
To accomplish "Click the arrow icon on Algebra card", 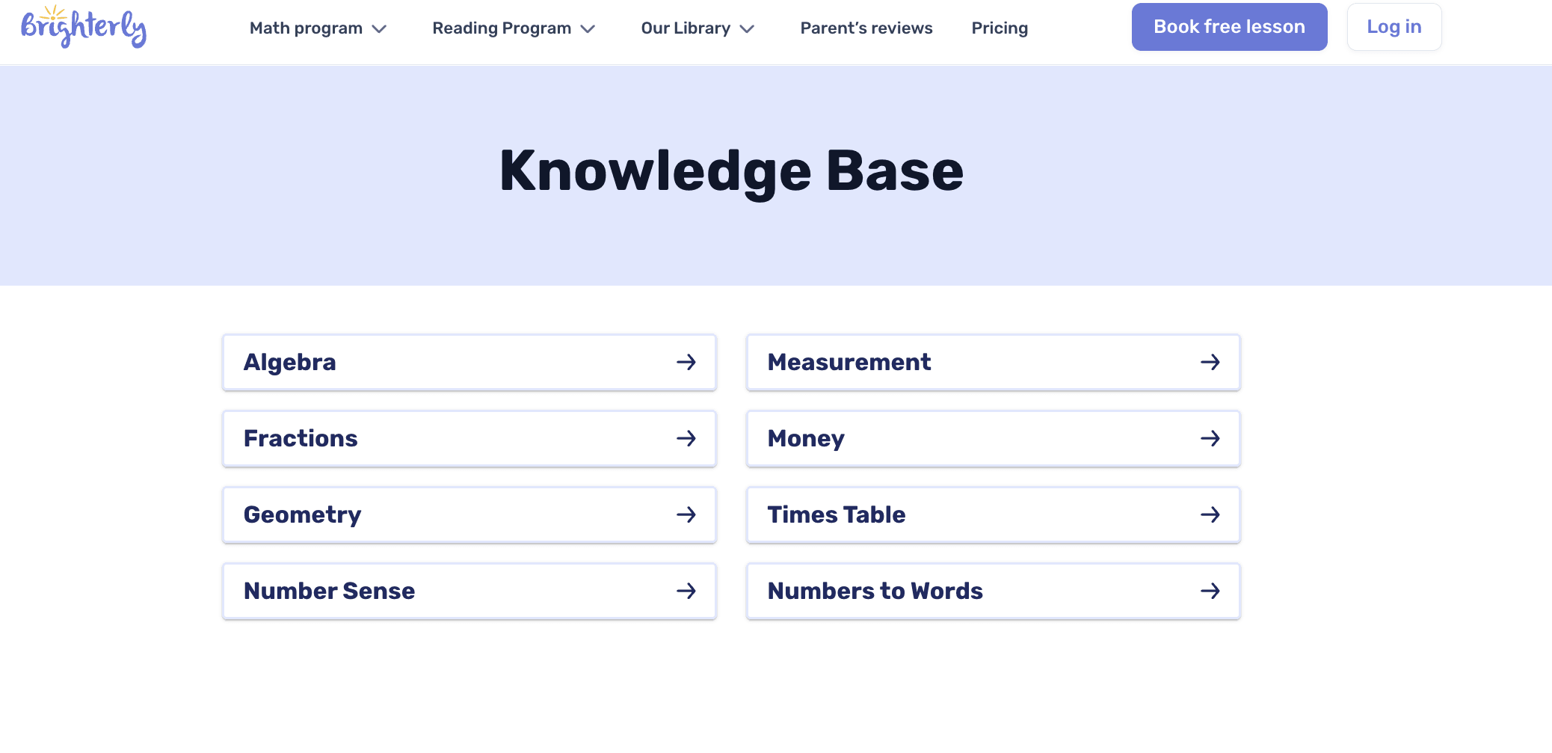I will [x=686, y=363].
